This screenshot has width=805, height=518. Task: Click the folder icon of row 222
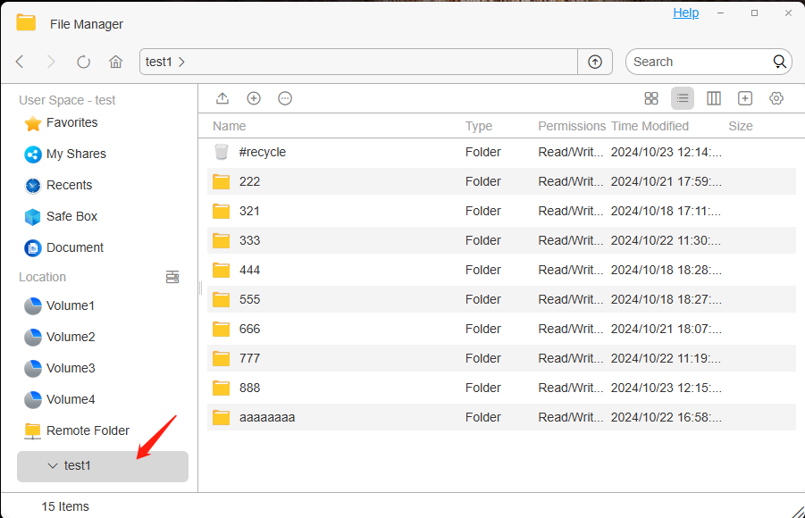(222, 181)
